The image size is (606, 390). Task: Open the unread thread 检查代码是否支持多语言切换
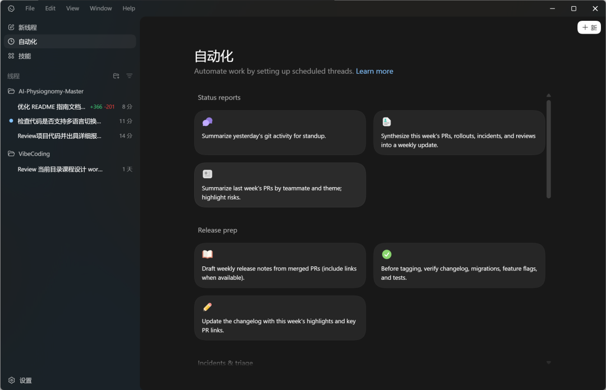pos(59,121)
